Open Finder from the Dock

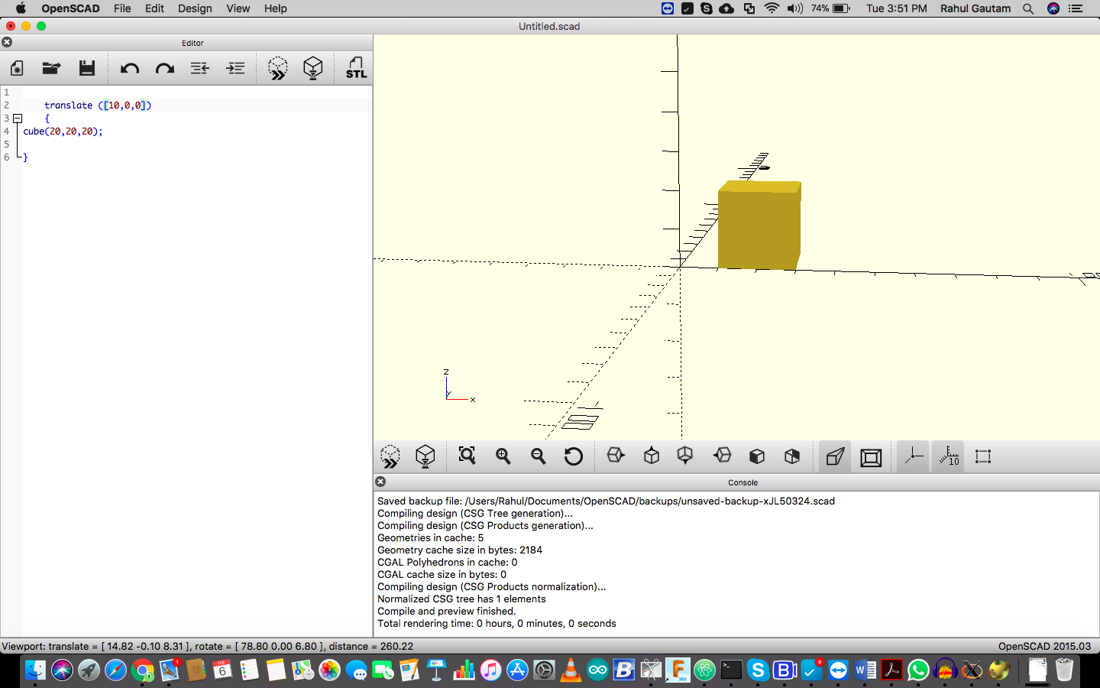[x=35, y=670]
